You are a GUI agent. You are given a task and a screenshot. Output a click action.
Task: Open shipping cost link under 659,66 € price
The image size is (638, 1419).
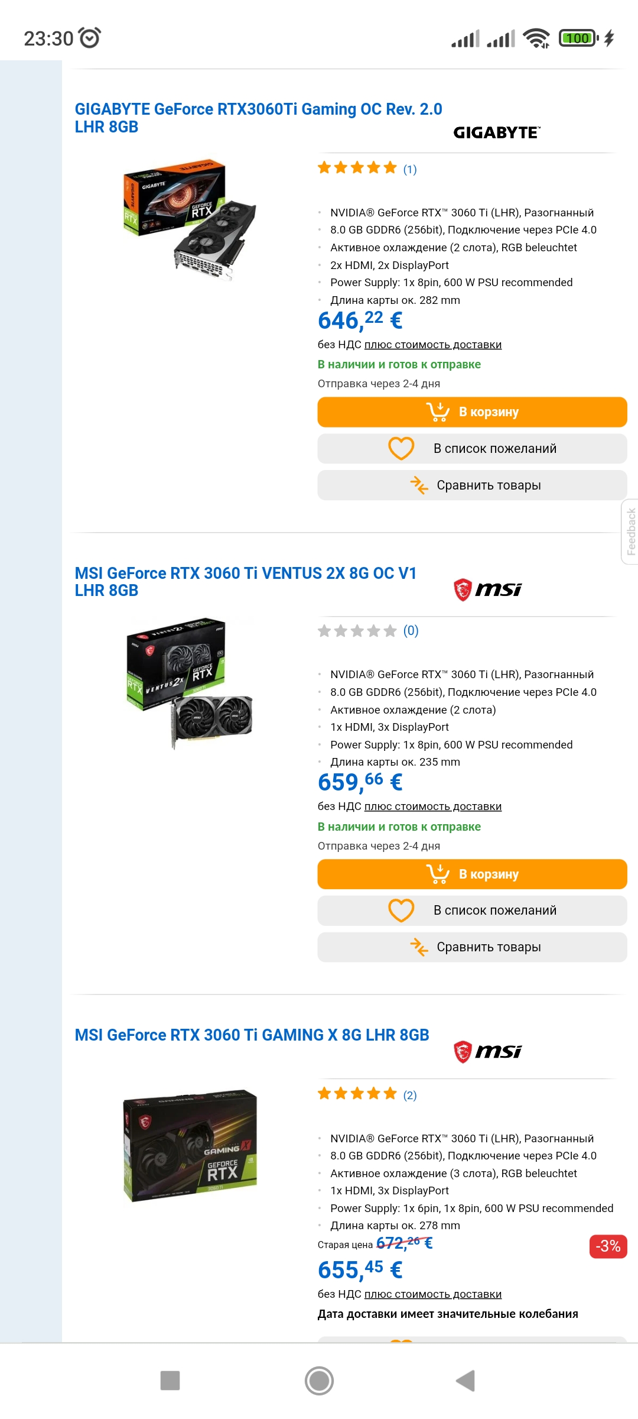click(433, 806)
